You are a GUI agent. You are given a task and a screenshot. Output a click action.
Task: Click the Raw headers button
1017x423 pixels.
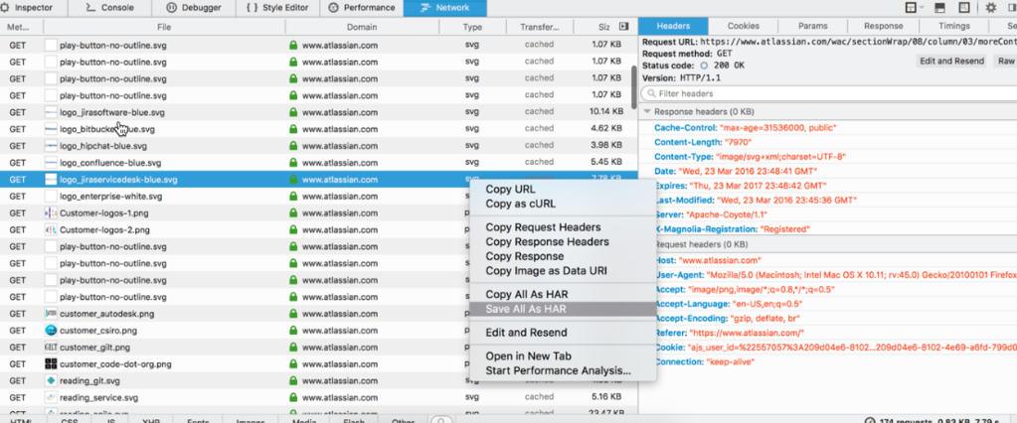[1006, 61]
